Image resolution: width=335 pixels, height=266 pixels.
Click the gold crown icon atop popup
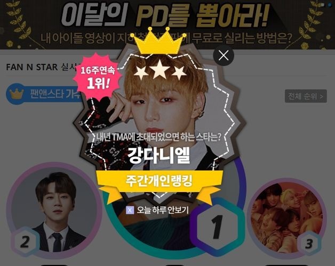click(158, 41)
